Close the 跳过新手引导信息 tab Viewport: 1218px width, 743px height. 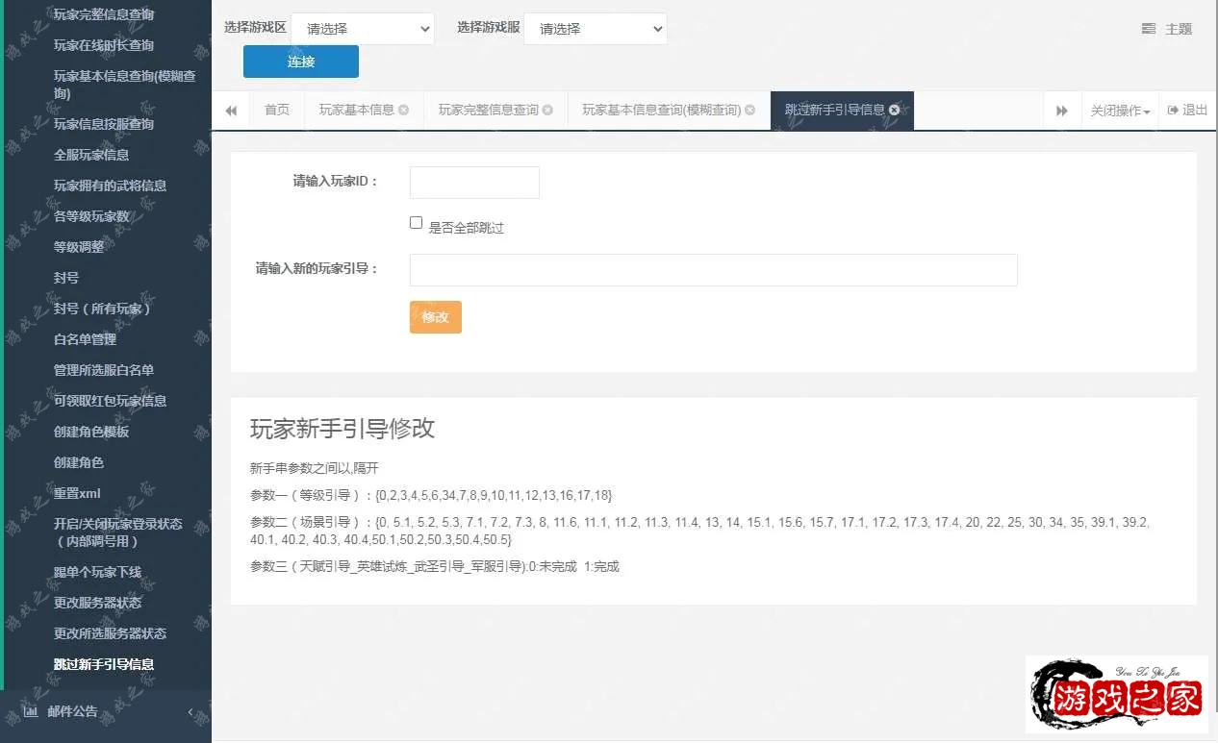pyautogui.click(x=895, y=110)
